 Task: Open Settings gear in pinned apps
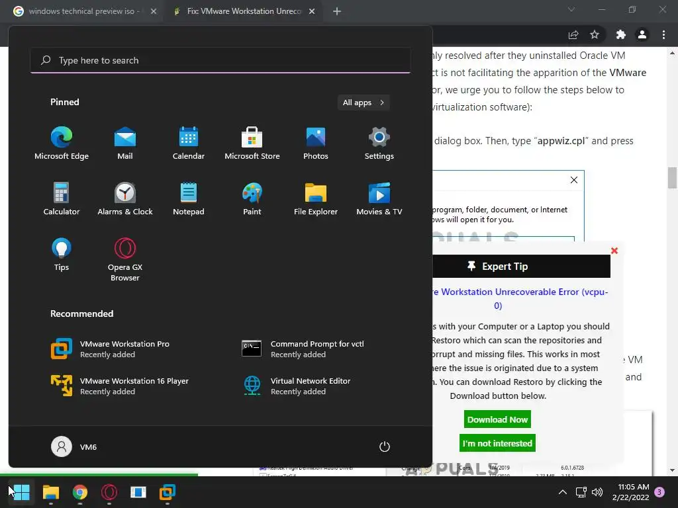pos(379,144)
